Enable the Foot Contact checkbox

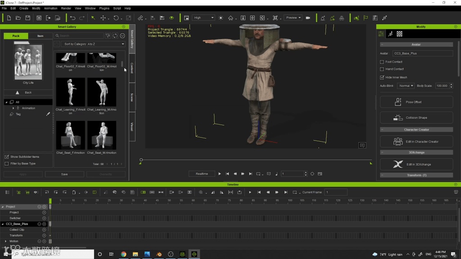(382, 62)
